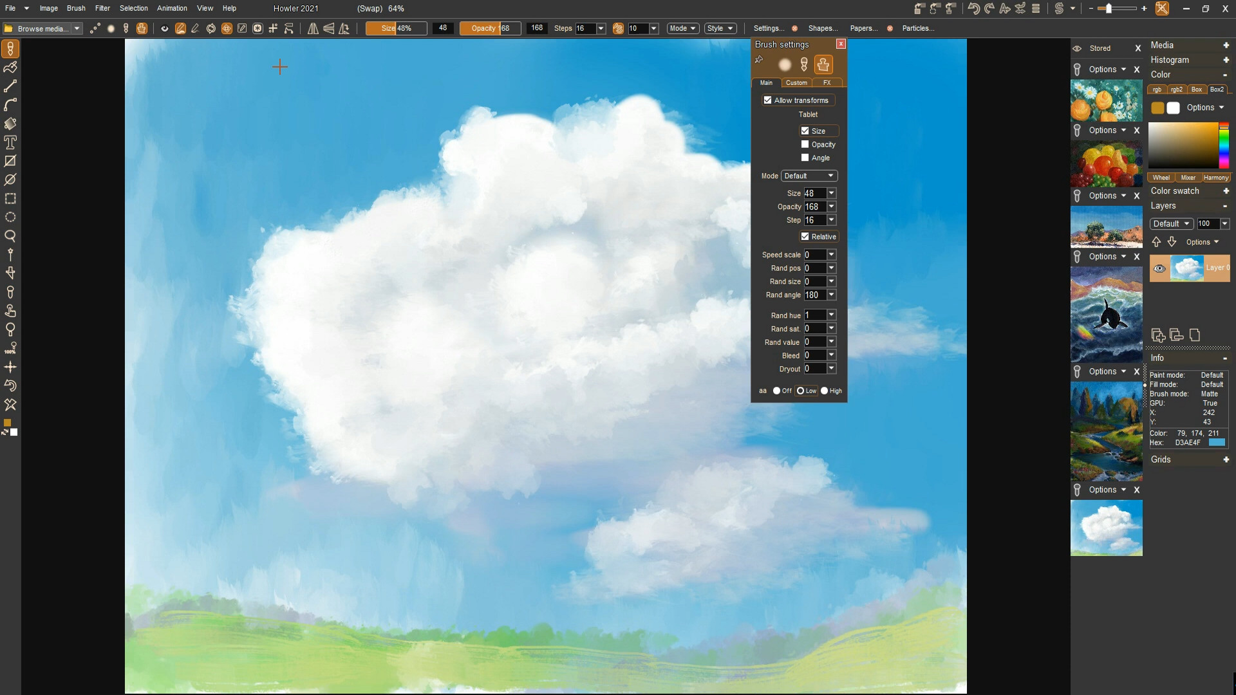
Task: Open the Animation menu
Action: click(171, 8)
